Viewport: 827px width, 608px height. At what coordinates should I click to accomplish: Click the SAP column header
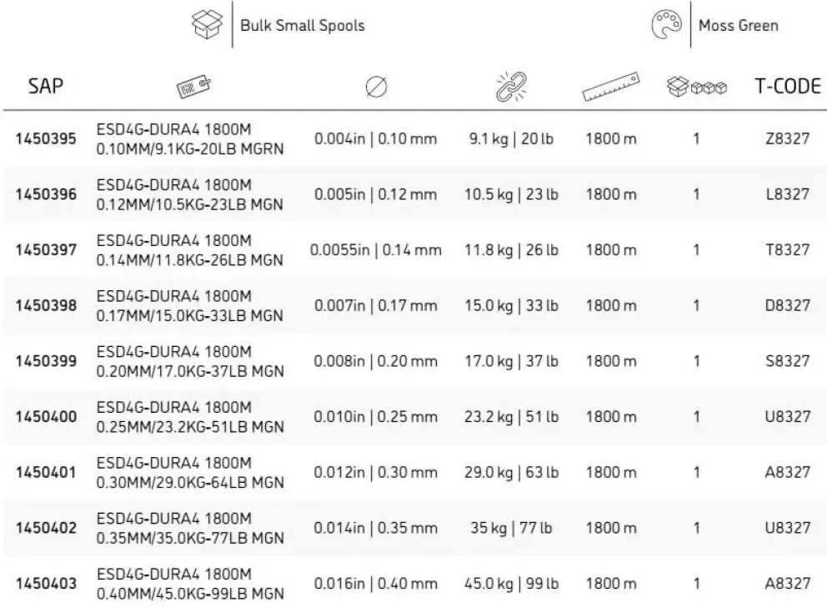[x=46, y=86]
